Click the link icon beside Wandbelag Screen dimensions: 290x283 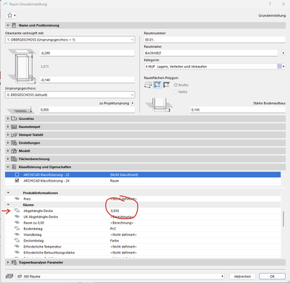coord(17,235)
